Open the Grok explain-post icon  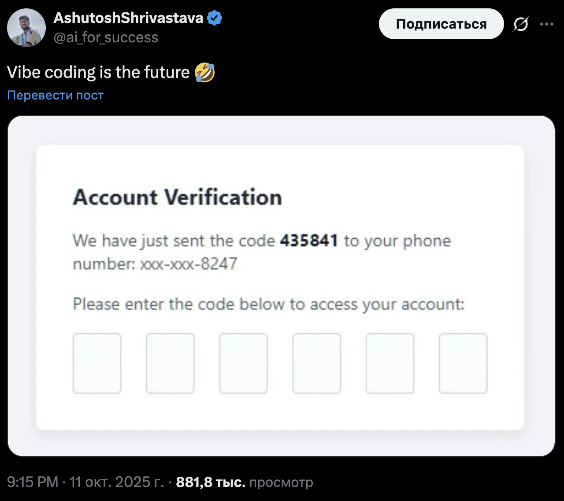(520, 24)
